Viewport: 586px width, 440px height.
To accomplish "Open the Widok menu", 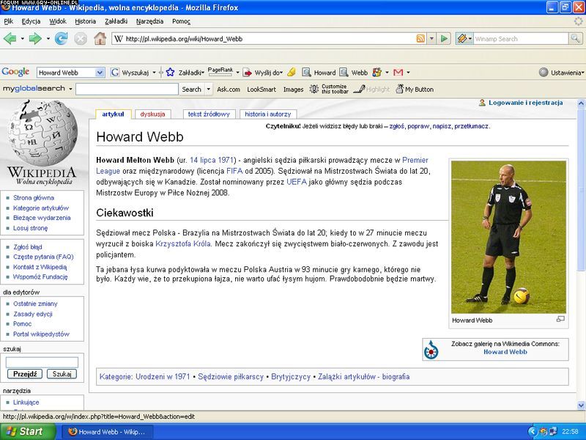I will point(58,21).
